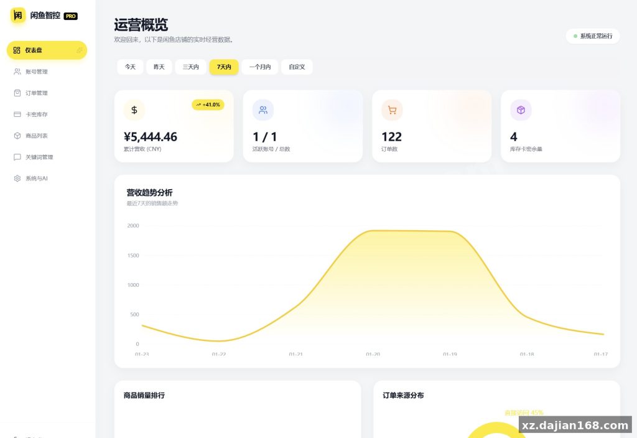Viewport: 637px width, 438px height.
Task: Click the 库存卡密余量 label
Action: click(526, 149)
